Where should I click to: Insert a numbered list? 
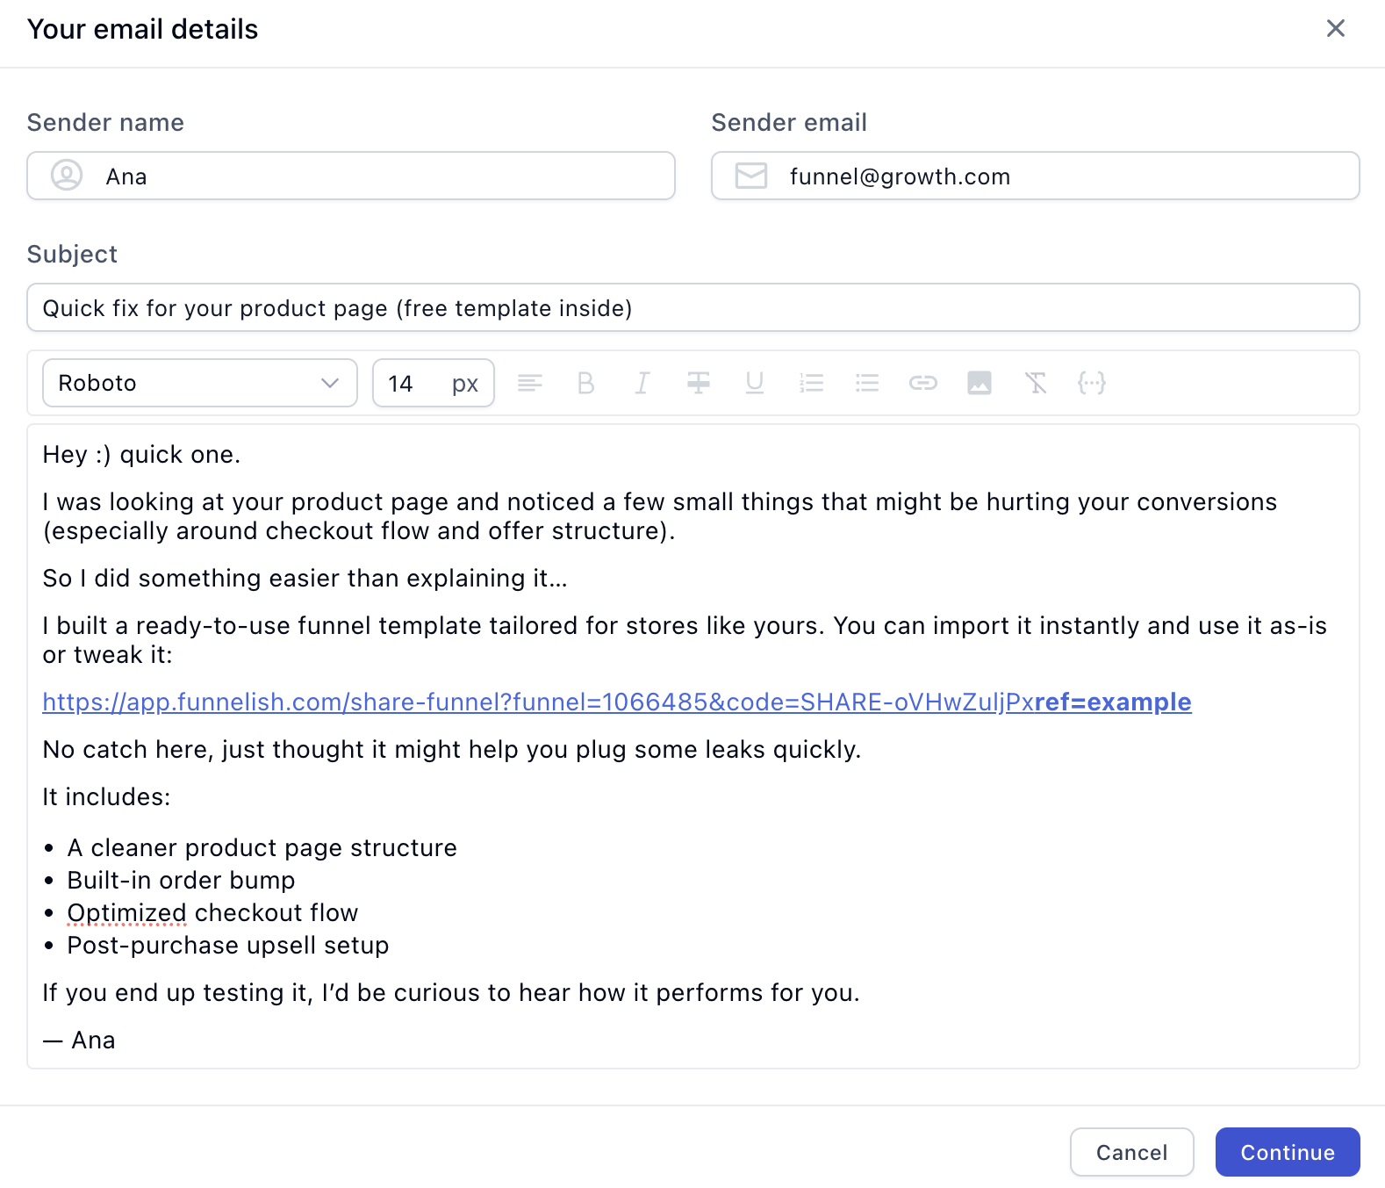pyautogui.click(x=811, y=383)
